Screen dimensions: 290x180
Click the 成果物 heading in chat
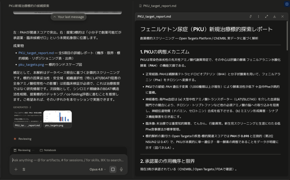click(x=18, y=46)
